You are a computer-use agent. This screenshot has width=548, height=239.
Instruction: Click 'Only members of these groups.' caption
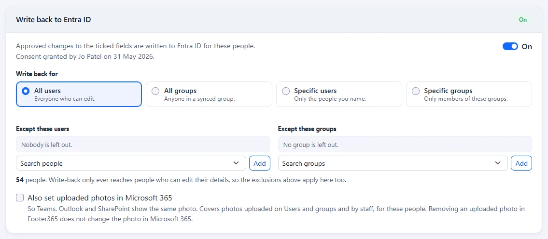pos(466,99)
